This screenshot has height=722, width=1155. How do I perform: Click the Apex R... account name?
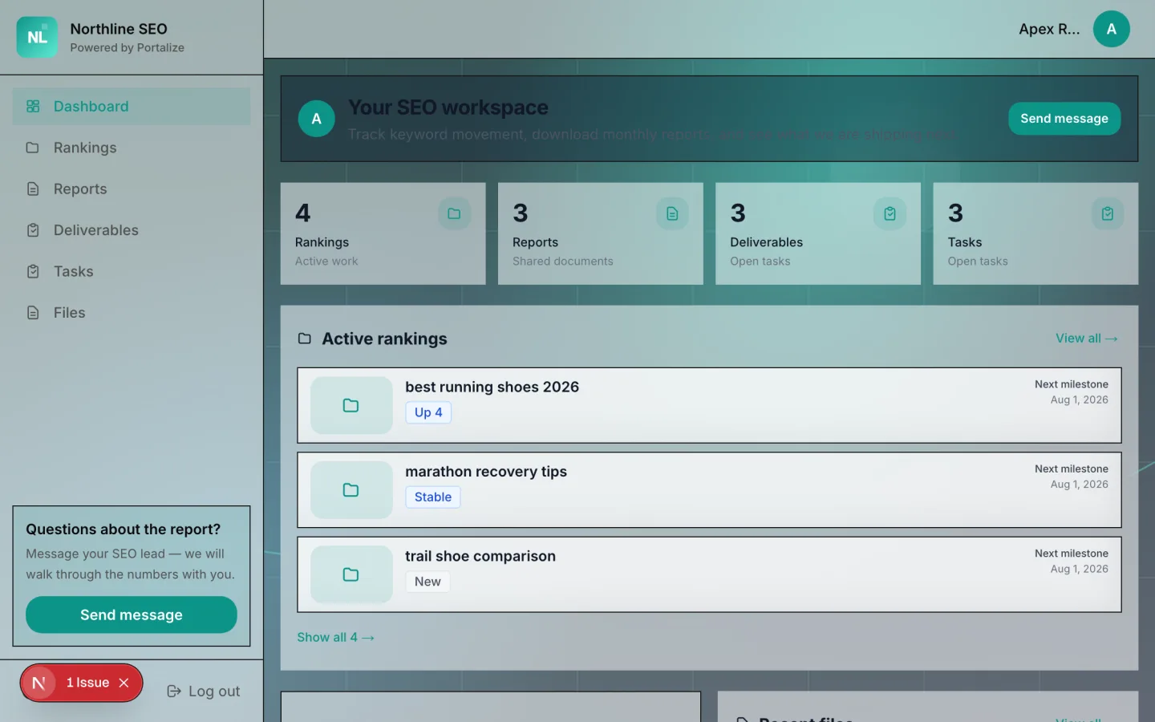tap(1049, 29)
